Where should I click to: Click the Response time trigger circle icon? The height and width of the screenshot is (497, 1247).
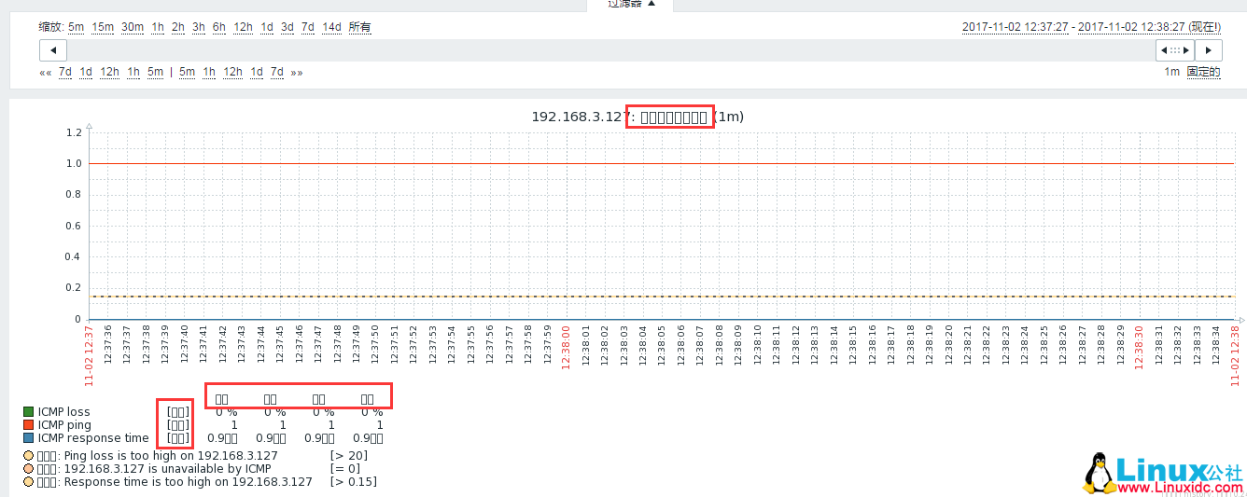click(x=29, y=482)
